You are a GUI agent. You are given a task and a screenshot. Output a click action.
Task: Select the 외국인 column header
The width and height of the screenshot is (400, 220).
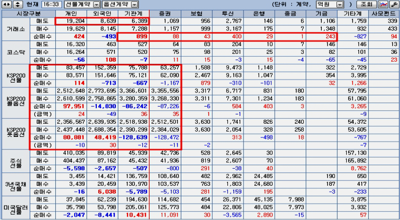coord(102,14)
